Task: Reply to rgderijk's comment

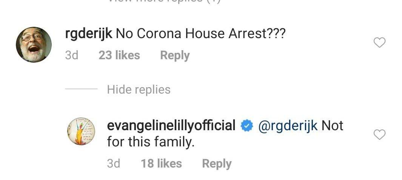Action: click(x=175, y=55)
